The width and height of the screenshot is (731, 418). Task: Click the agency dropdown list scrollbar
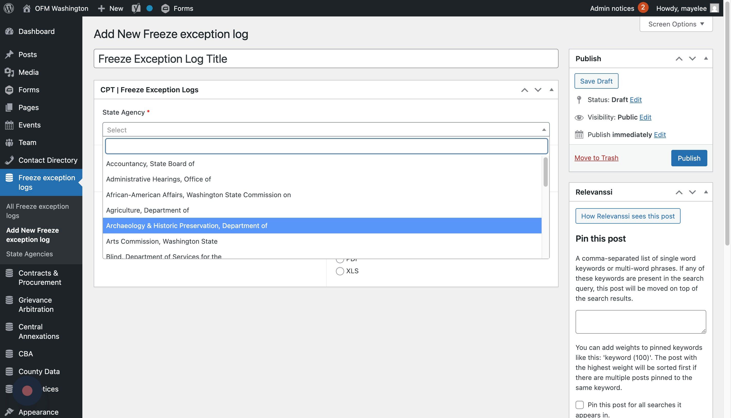(x=545, y=172)
